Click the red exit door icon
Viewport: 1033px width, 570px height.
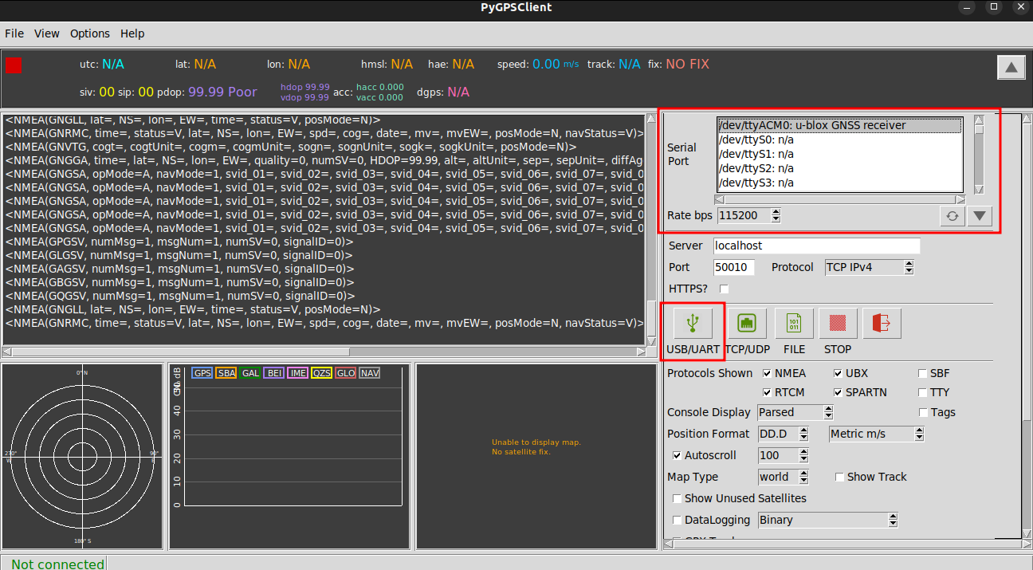[881, 323]
